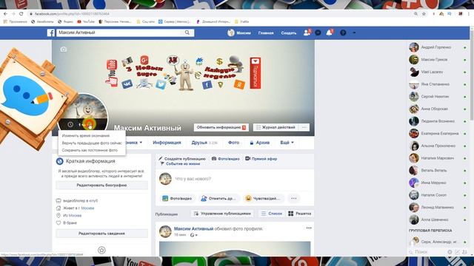Click browser back arrow
This screenshot has height=266, width=474.
click(5, 14)
